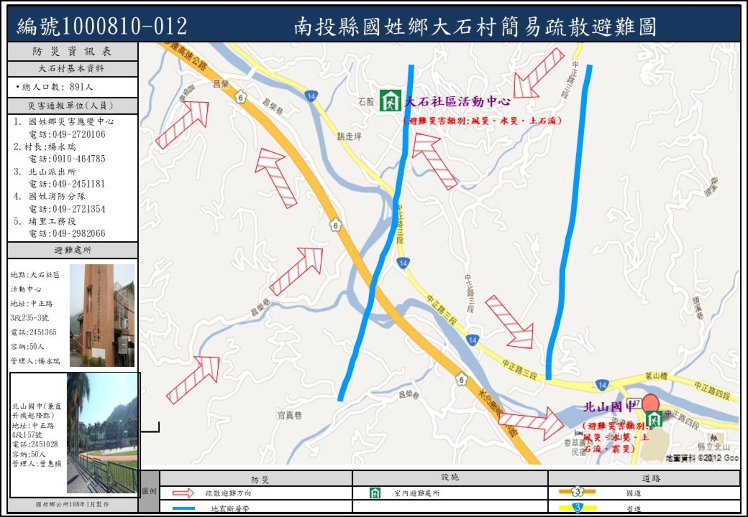Click the national road shield in the legend
Viewport: 748px width, 517px height.
pyautogui.click(x=577, y=492)
